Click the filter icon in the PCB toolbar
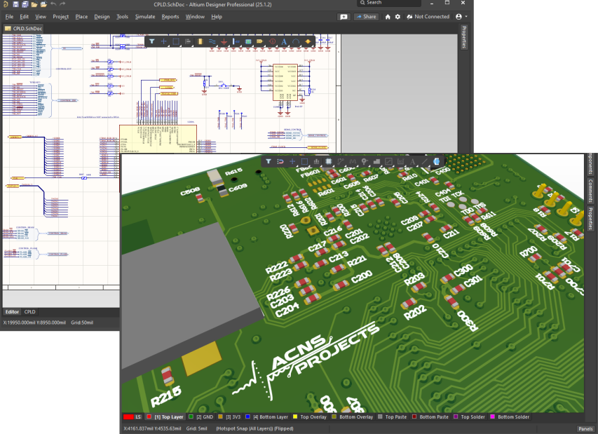 pos(268,161)
